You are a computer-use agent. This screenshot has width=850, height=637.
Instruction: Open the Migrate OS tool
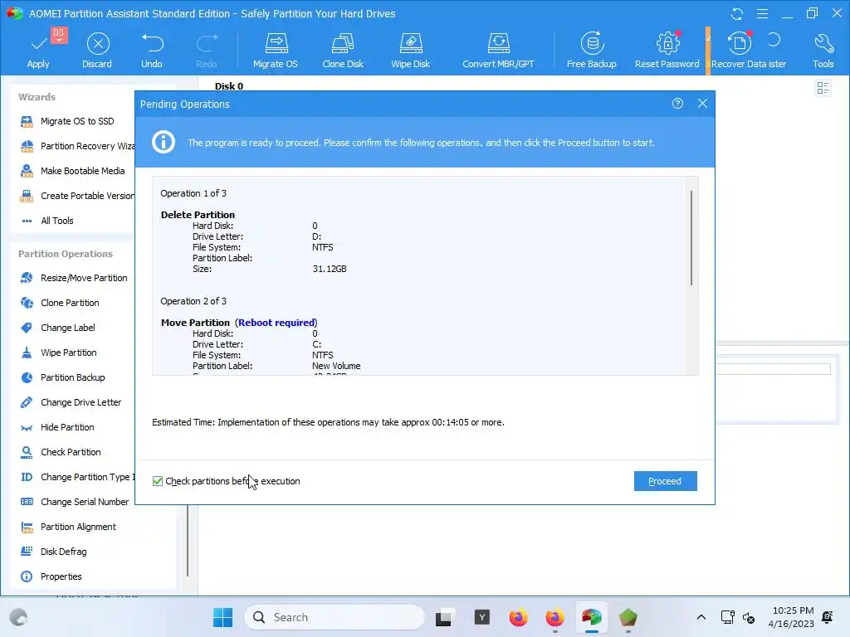(276, 51)
